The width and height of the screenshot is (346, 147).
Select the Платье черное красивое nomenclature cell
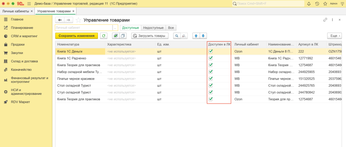click(80, 78)
